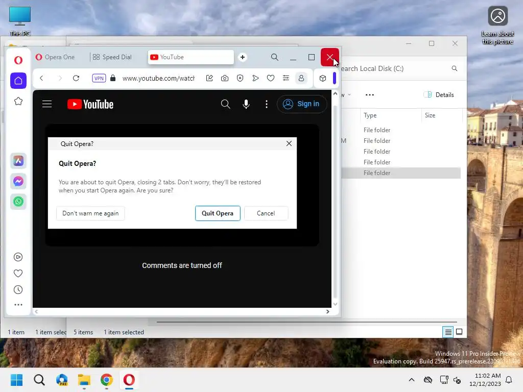Open the Opera menu logo in sidebar
The height and width of the screenshot is (392, 523).
pos(18,60)
